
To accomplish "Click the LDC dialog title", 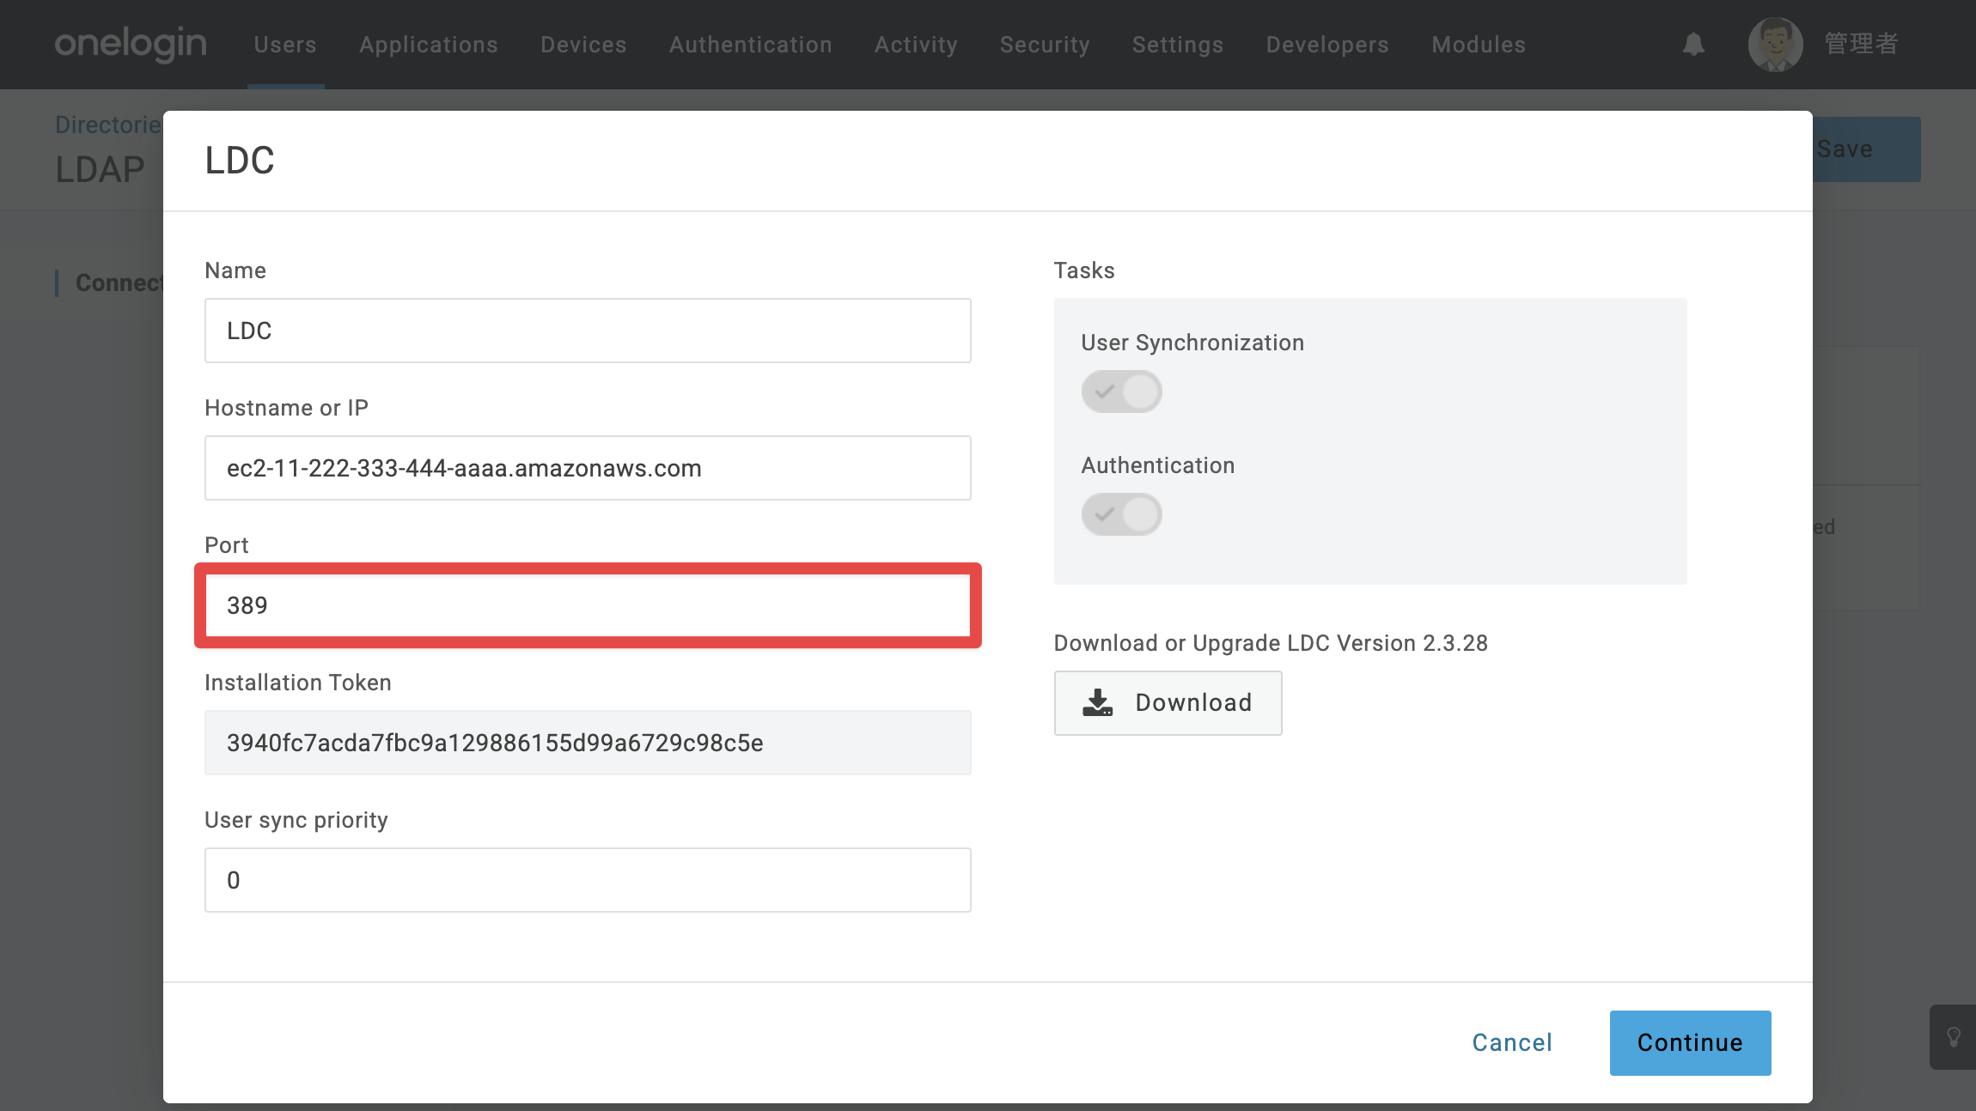I will (x=240, y=161).
